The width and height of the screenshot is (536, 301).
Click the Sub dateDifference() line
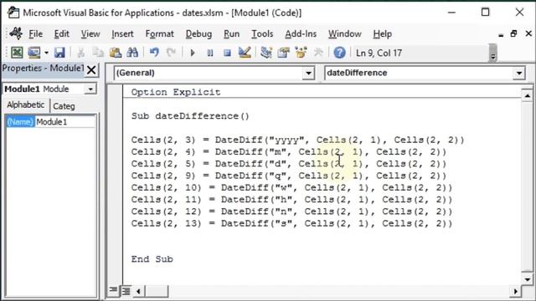[x=190, y=116]
